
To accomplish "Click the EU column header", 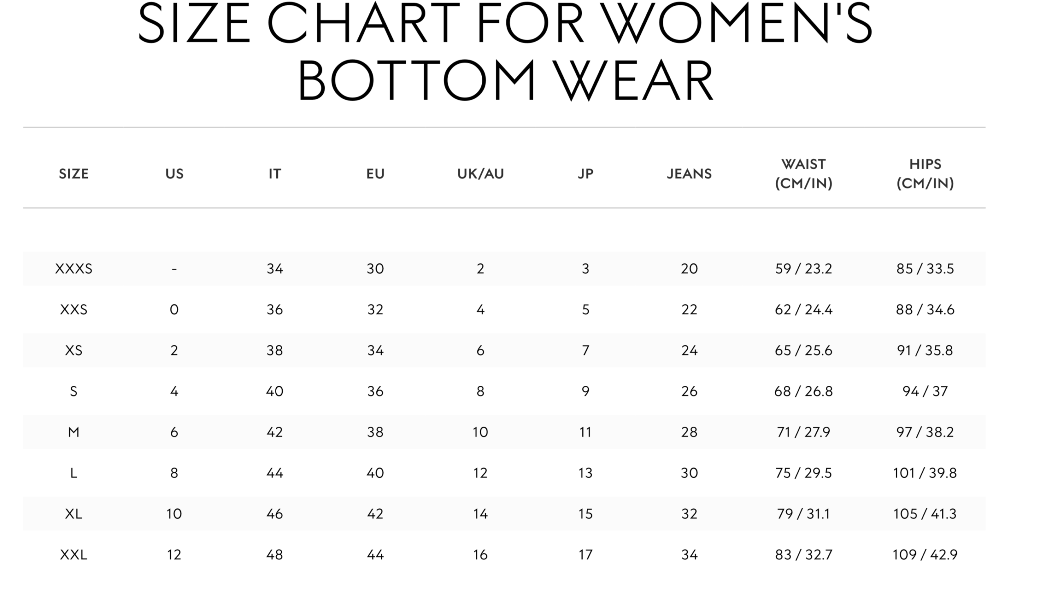I will click(375, 174).
